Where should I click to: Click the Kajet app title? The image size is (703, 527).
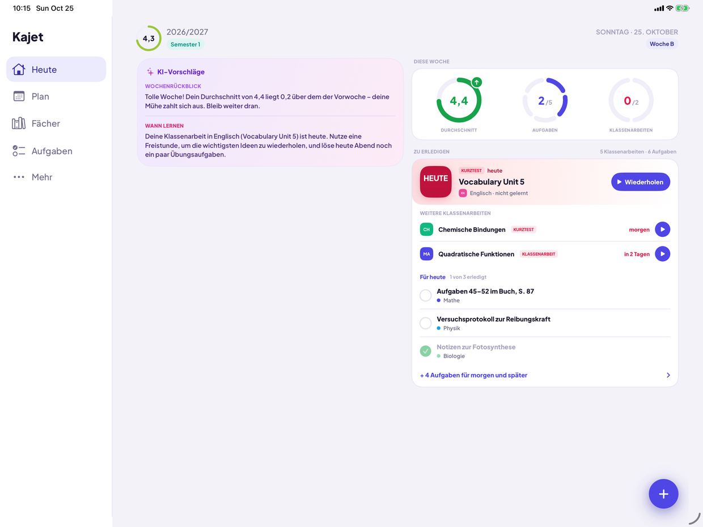(28, 37)
